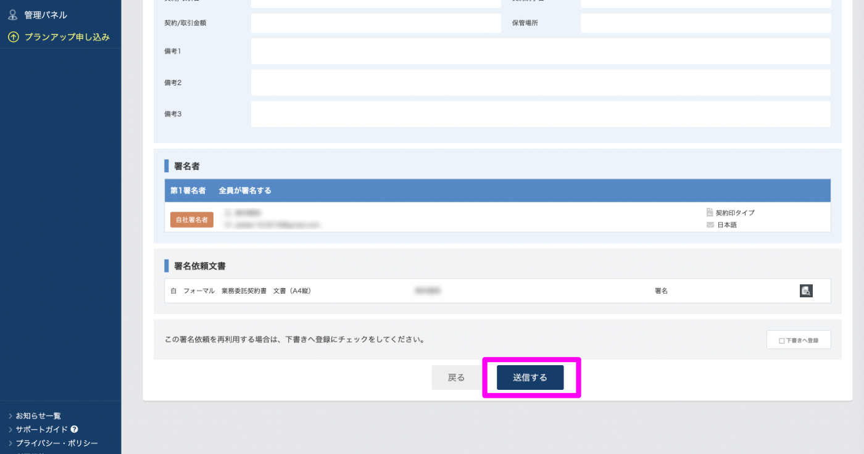
Task: Click into the 保管場所 text field
Action: 705,23
